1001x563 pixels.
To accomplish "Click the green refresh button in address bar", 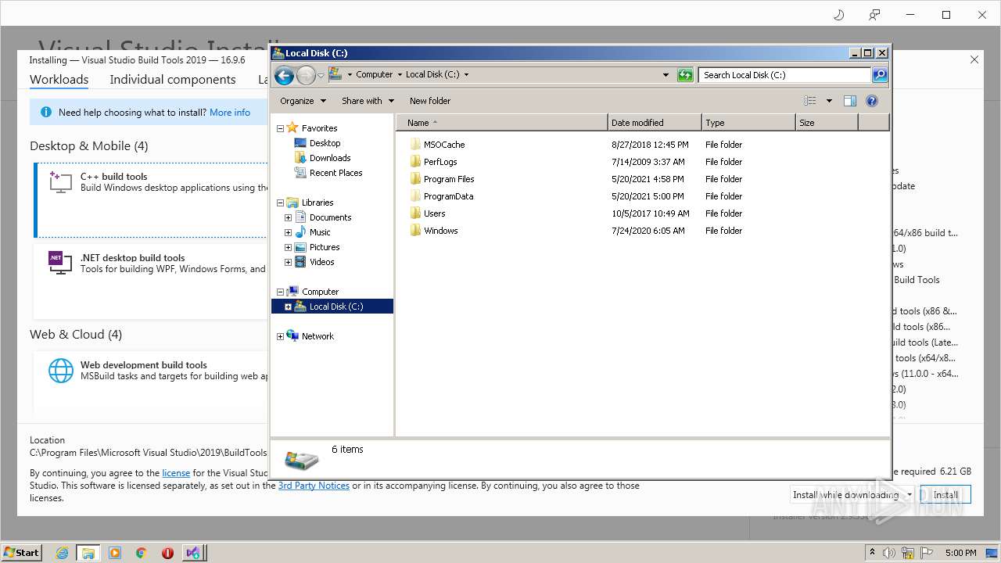I will [x=685, y=75].
